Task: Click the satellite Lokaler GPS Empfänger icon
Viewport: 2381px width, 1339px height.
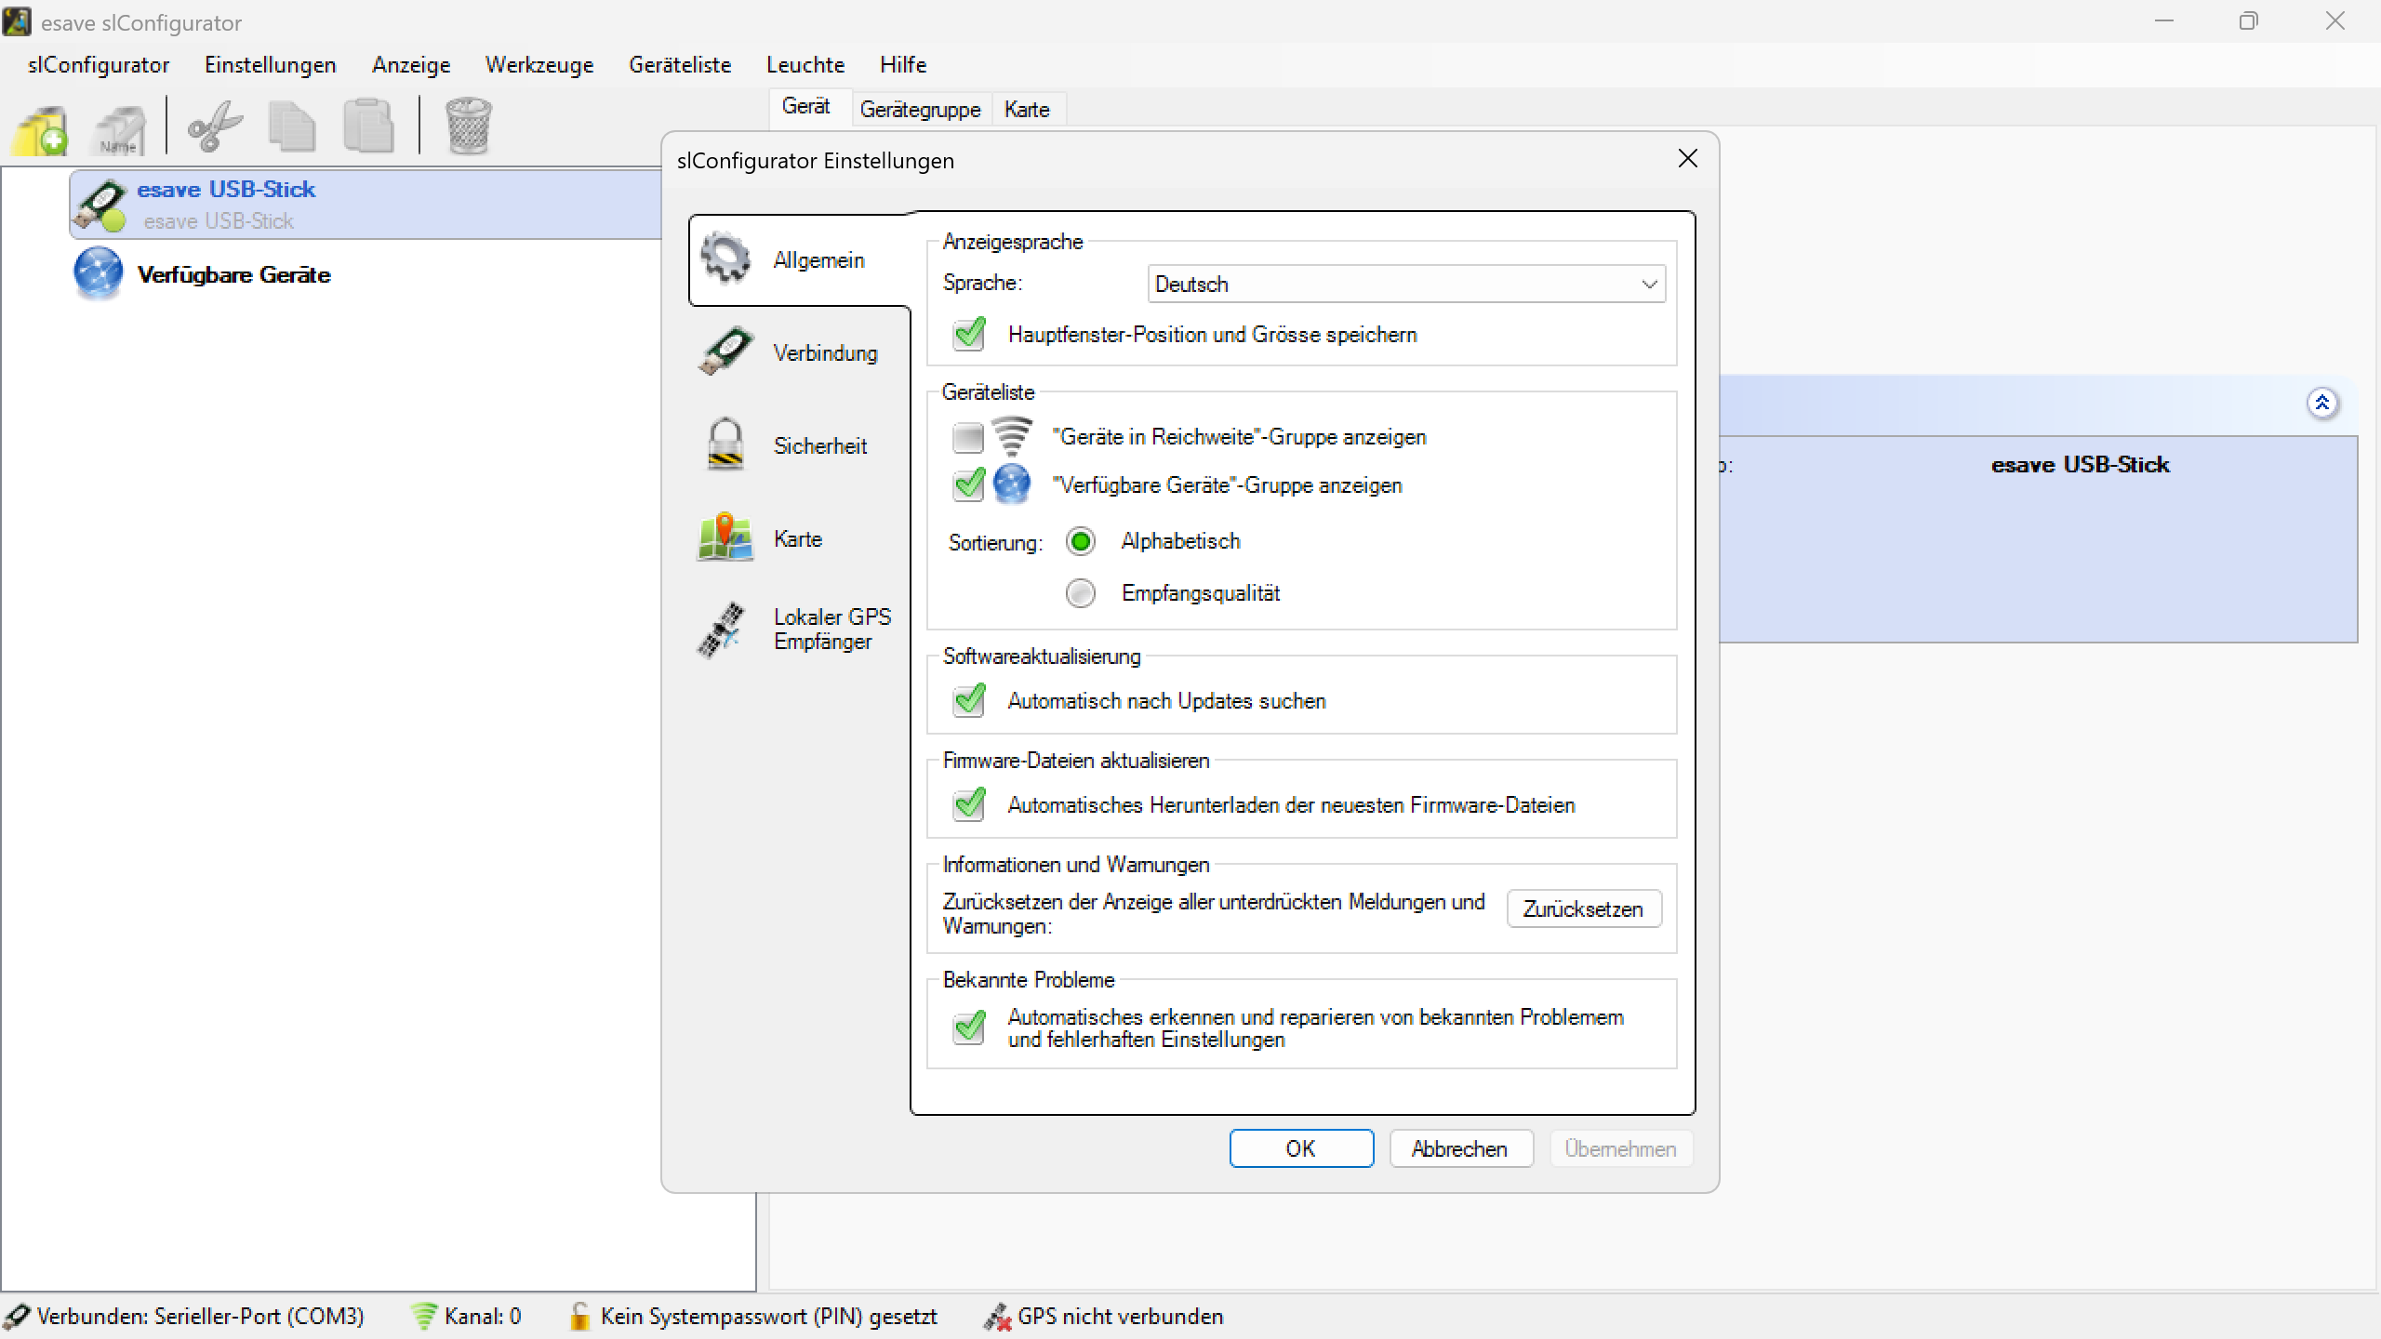Action: [723, 630]
